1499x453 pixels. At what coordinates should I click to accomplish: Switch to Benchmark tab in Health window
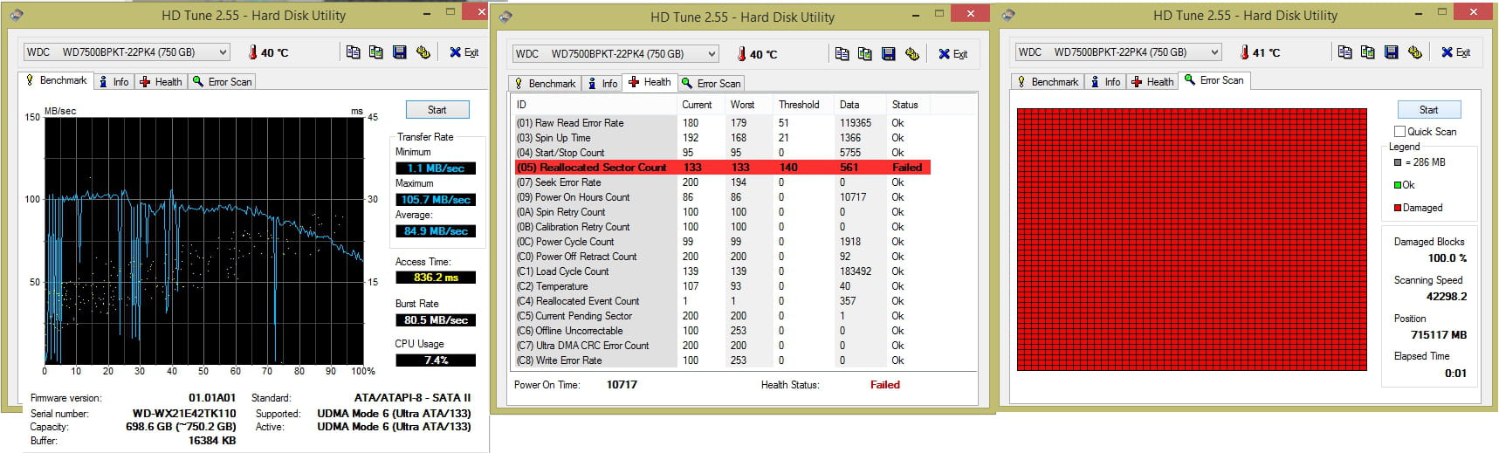click(x=546, y=84)
